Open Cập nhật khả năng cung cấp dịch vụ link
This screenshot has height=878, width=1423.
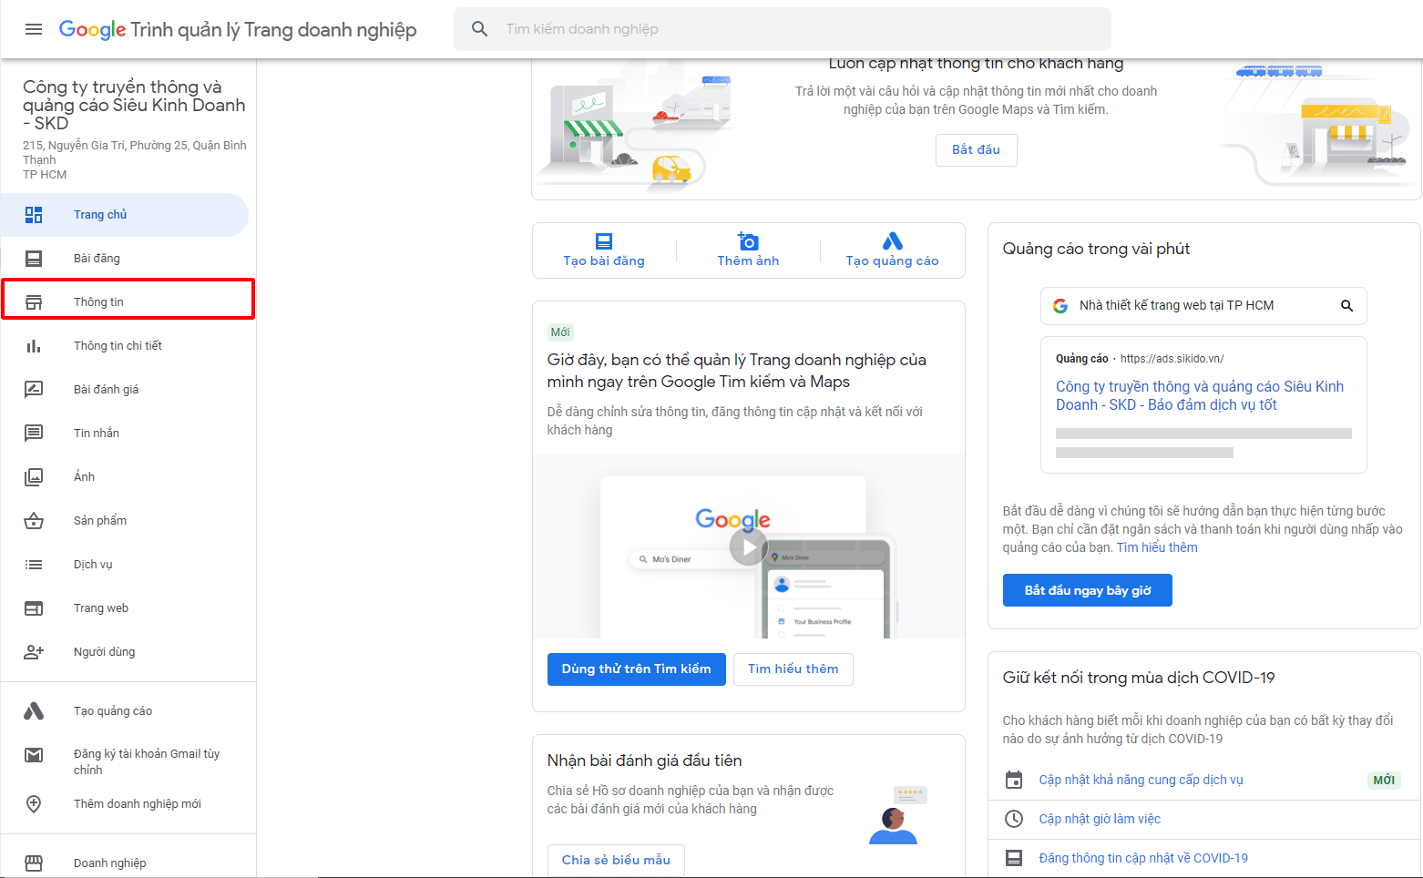(x=1141, y=780)
